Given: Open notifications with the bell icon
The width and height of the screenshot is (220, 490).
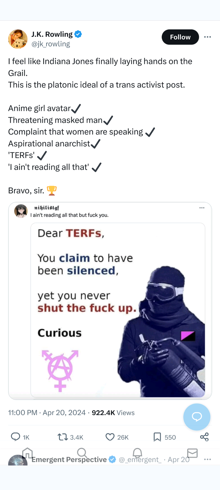Looking at the screenshot, I should [x=137, y=453].
